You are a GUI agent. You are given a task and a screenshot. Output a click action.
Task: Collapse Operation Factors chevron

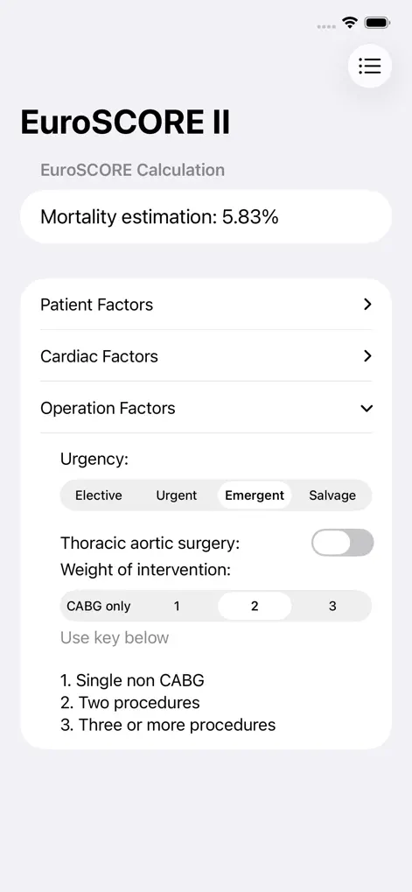point(367,408)
